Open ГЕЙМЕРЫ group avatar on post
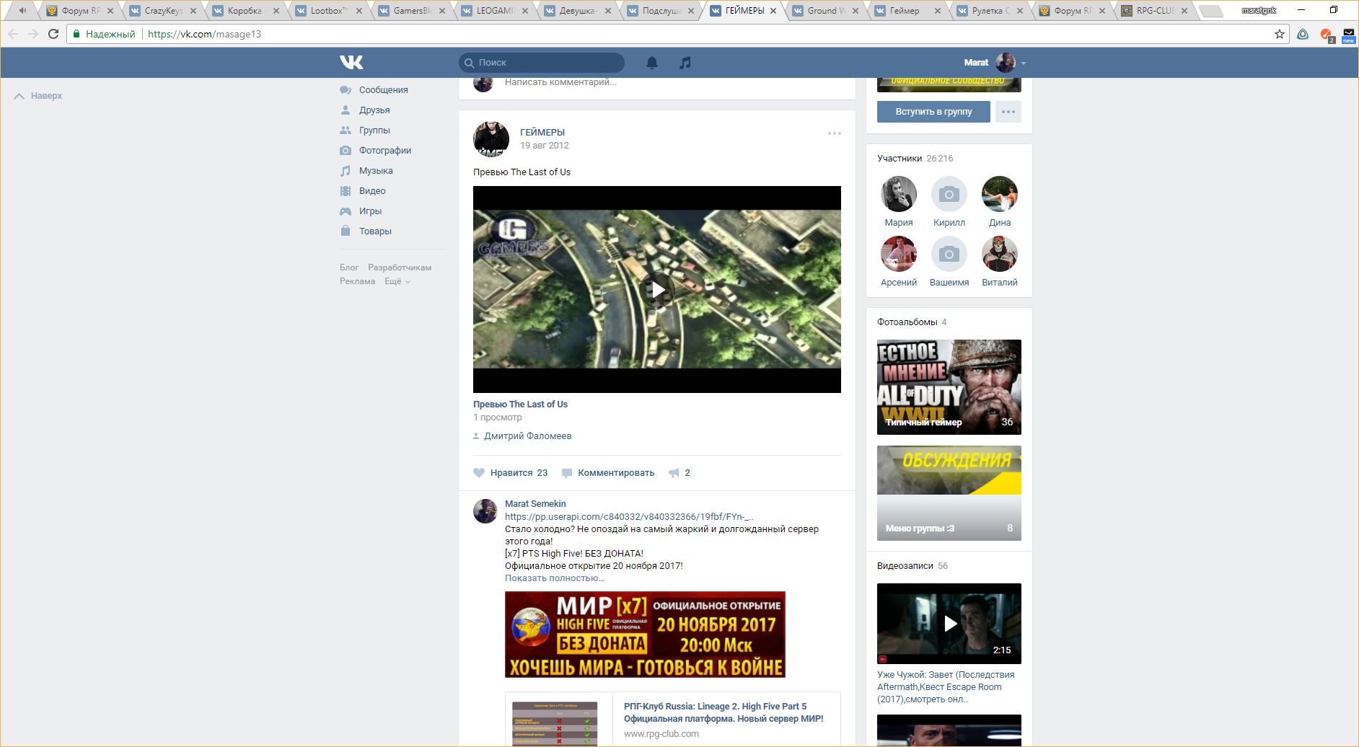 pos(491,139)
